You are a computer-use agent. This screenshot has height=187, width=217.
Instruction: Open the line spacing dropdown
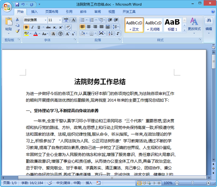116,26
